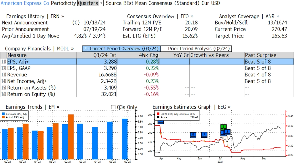Select the Revenue measure row

tap(147, 75)
